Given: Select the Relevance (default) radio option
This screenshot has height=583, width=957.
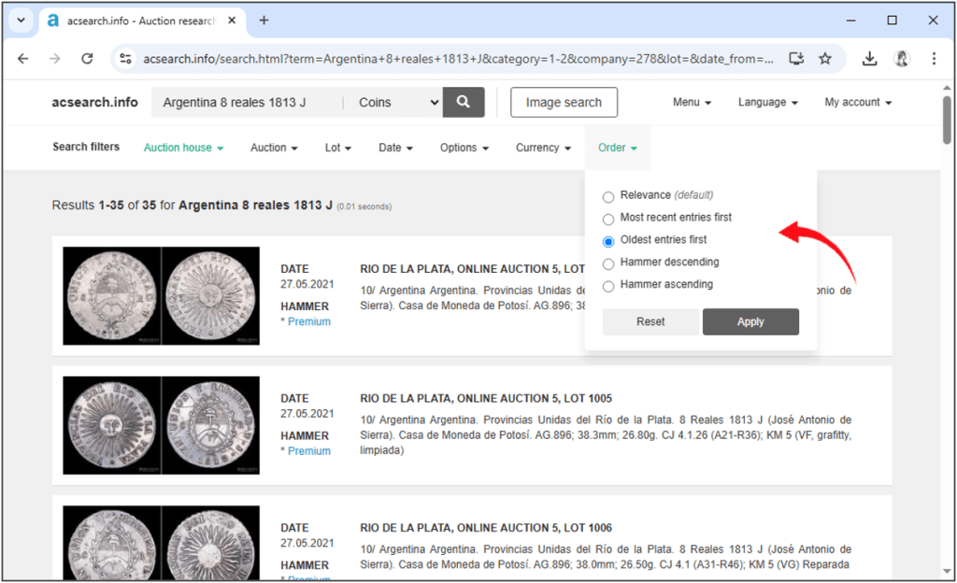Looking at the screenshot, I should 608,196.
